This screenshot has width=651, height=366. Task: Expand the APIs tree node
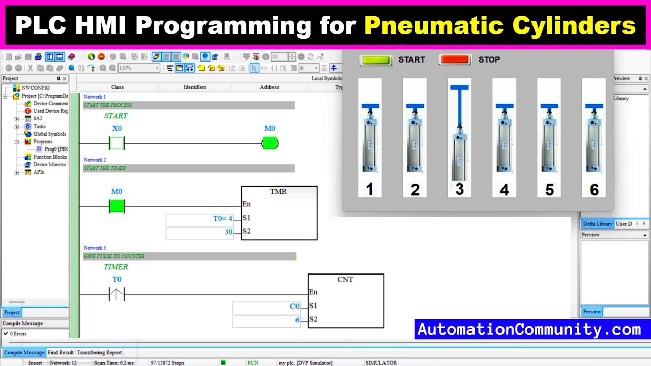[x=16, y=172]
